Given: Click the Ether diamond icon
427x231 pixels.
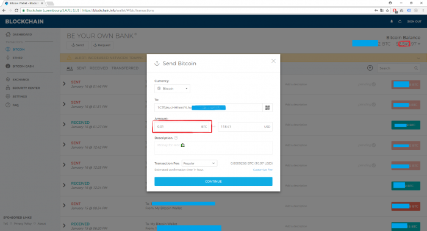Looking at the screenshot, I should tap(8, 58).
